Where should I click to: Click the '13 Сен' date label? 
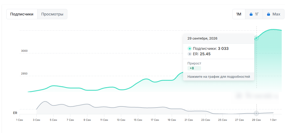coord(121,120)
